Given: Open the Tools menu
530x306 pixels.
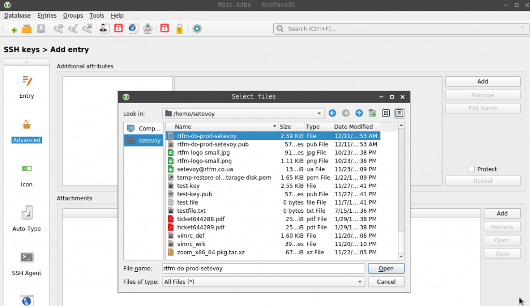Looking at the screenshot, I should [96, 16].
